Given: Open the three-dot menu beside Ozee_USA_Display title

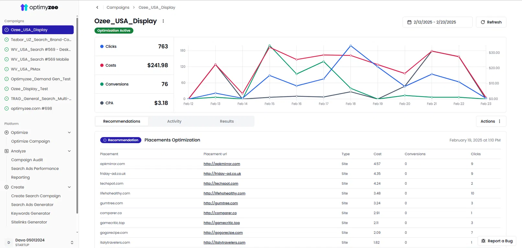Looking at the screenshot, I should pyautogui.click(x=163, y=21).
